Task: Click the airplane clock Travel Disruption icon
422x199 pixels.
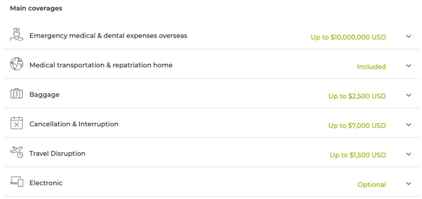Action: coord(16,152)
